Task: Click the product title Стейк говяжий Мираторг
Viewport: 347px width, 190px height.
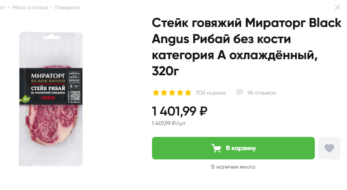Action: pos(246,47)
